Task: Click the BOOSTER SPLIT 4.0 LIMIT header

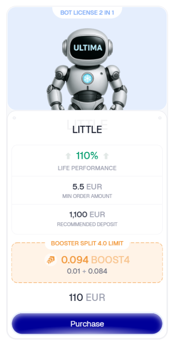Action: 87,243
